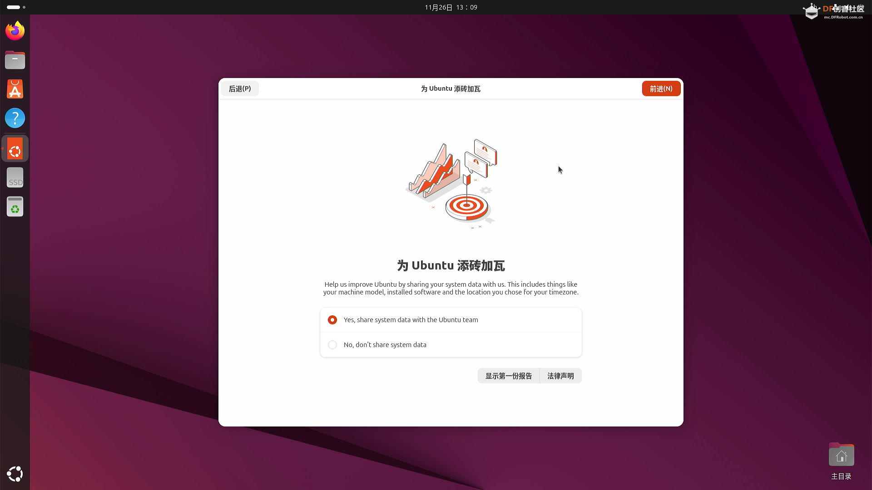Click the 后退(P) back button
Viewport: 872px width, 490px height.
click(239, 88)
